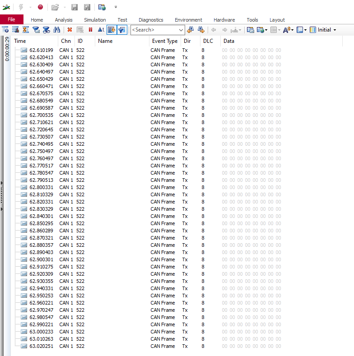Toggle the chronological scroll mode icon

click(112, 30)
